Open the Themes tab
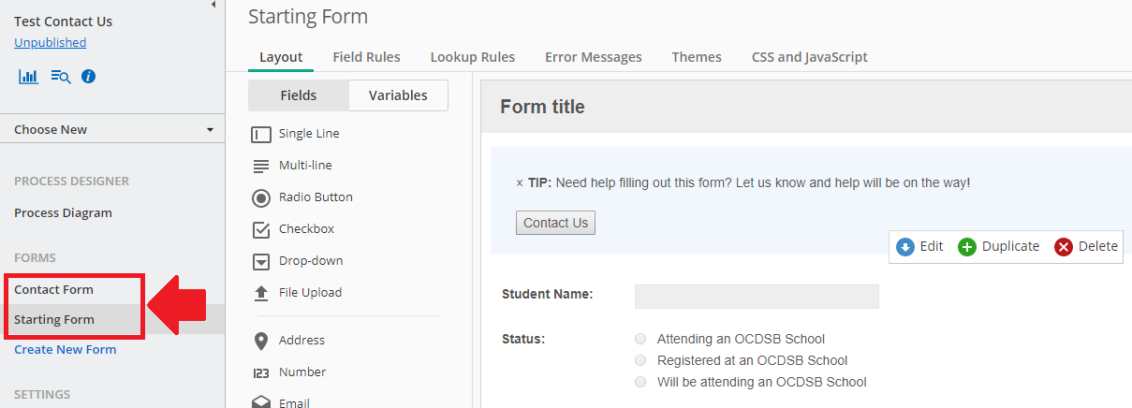The width and height of the screenshot is (1132, 408). (x=697, y=57)
